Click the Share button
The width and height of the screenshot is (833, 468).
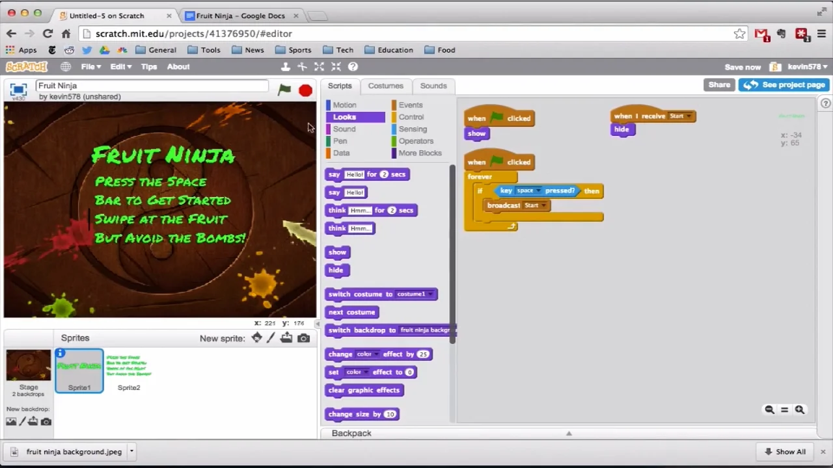(719, 84)
